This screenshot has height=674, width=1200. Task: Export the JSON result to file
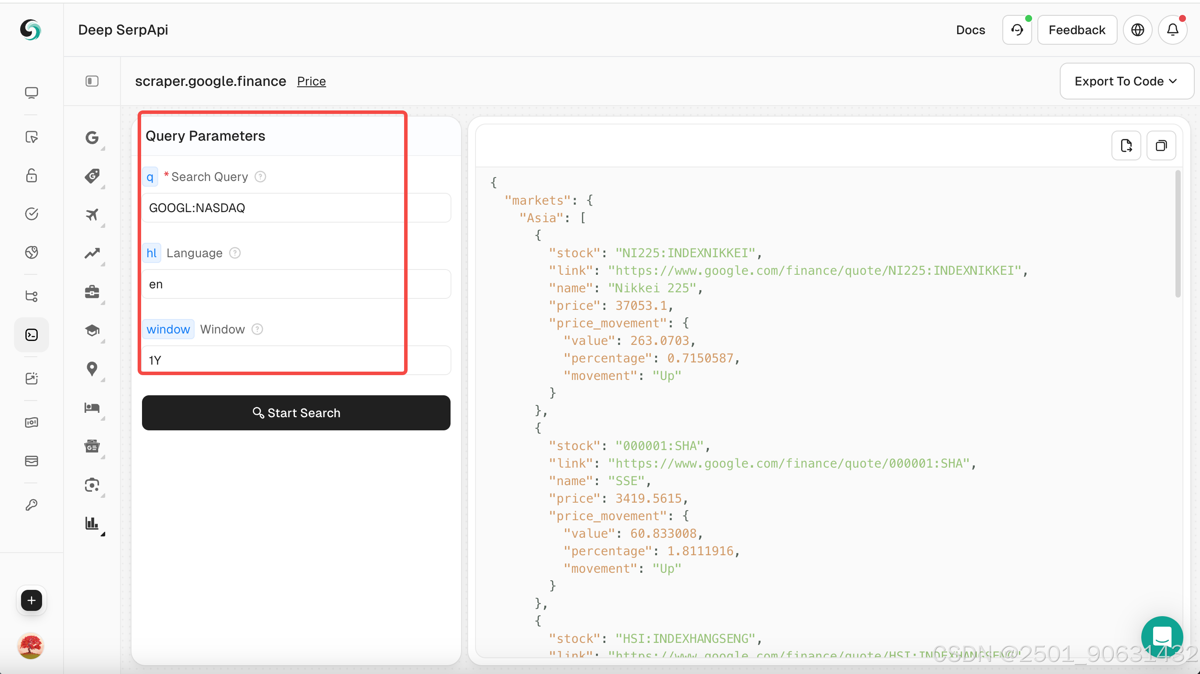(1125, 146)
